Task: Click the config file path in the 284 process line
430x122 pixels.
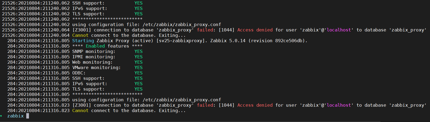Action: coord(182,100)
